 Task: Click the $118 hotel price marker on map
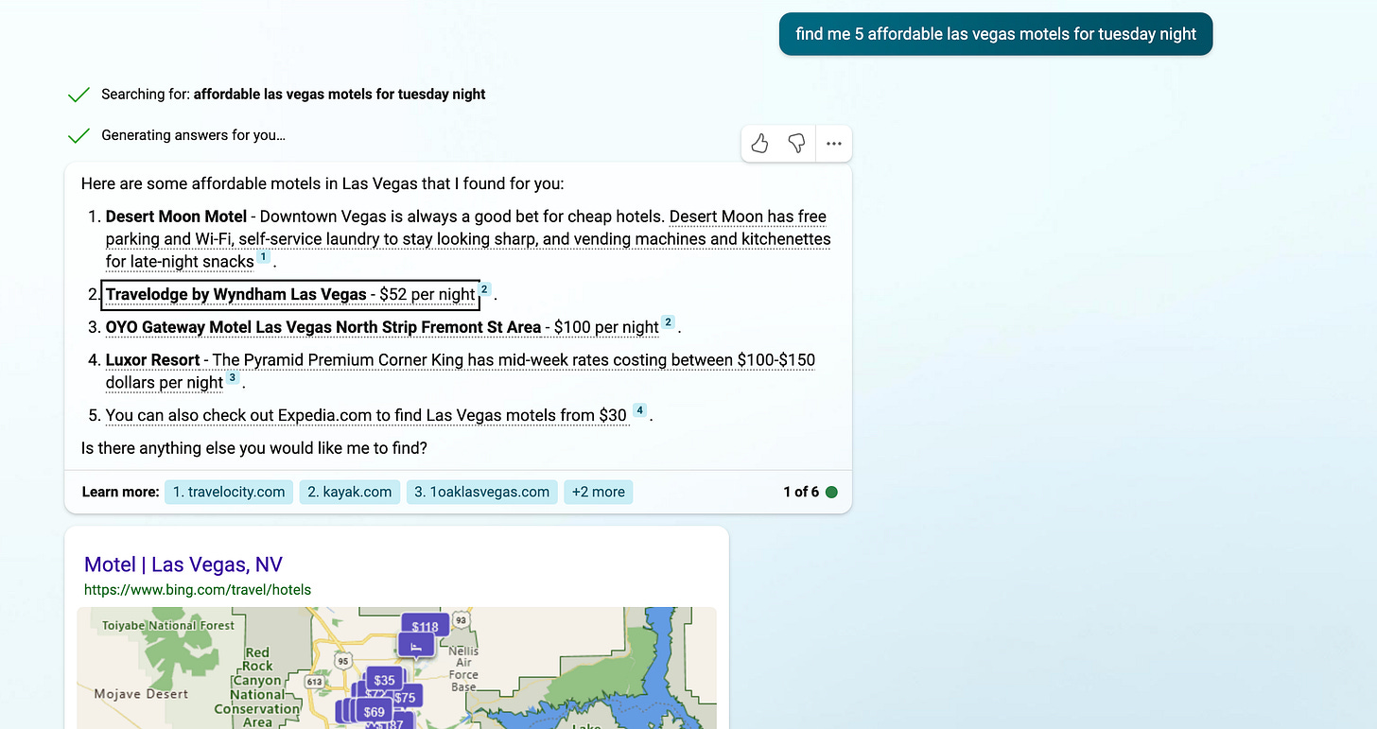point(426,626)
